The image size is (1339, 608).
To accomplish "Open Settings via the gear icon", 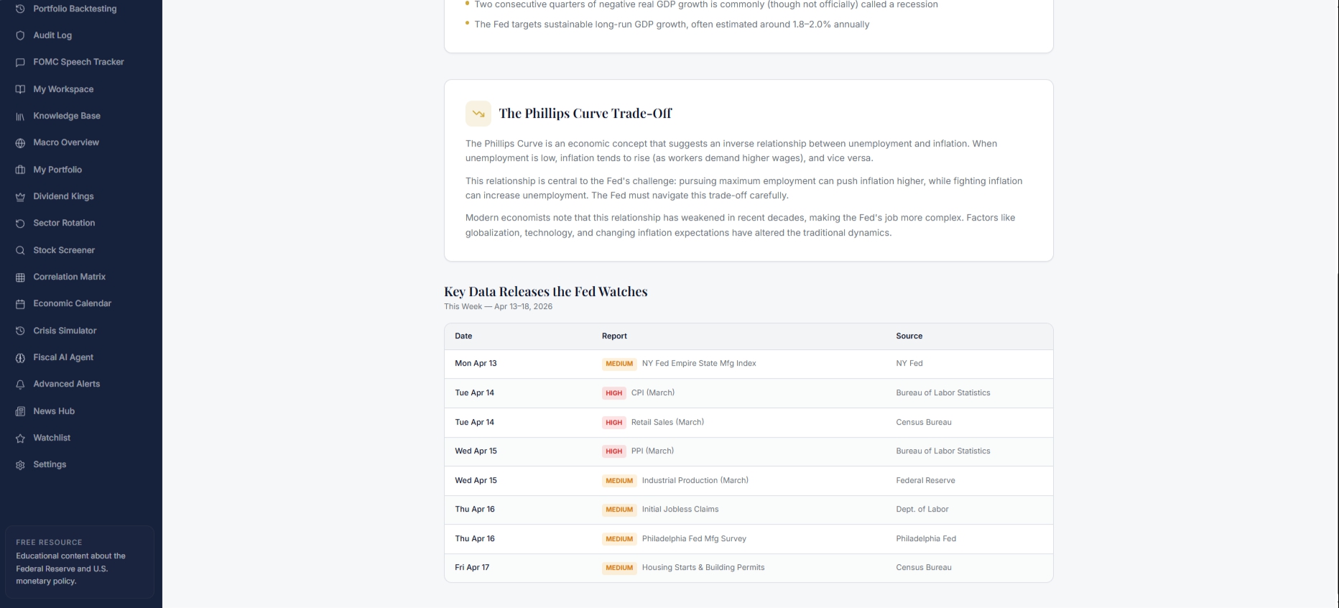I will [20, 465].
